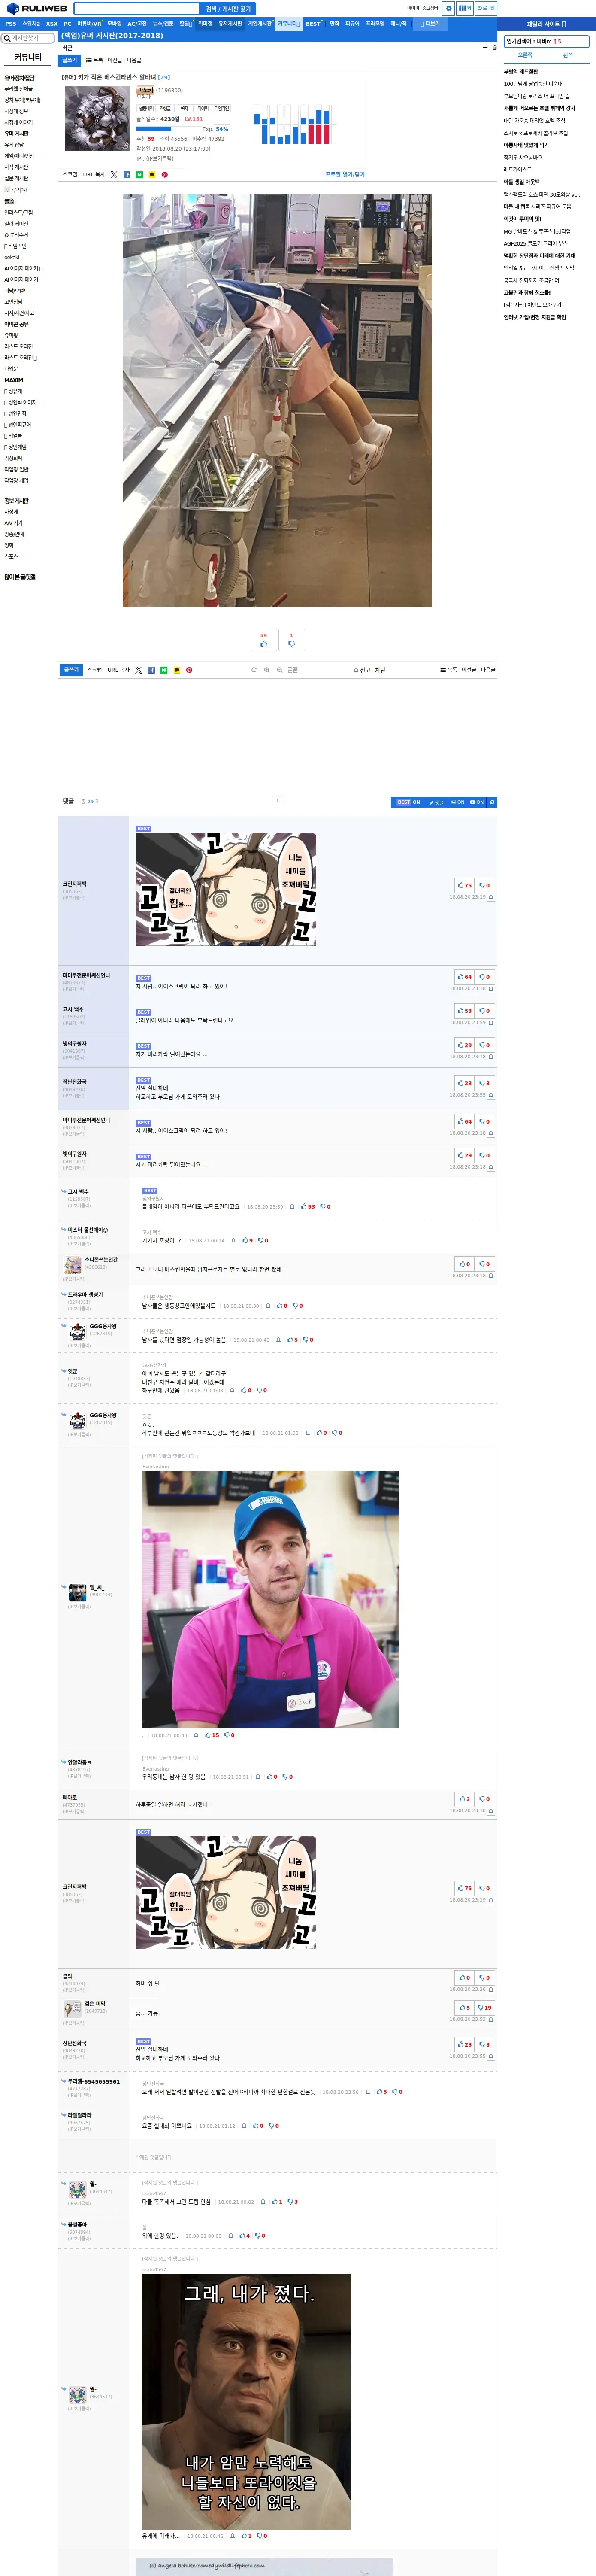Share on KakaoTalk icon above the post image

(152, 175)
